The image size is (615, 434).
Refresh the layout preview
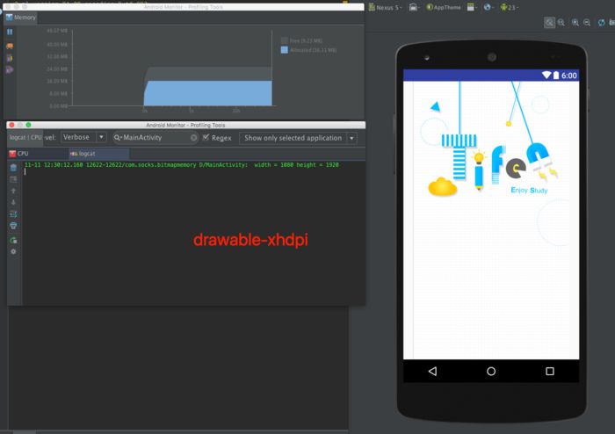coord(601,23)
